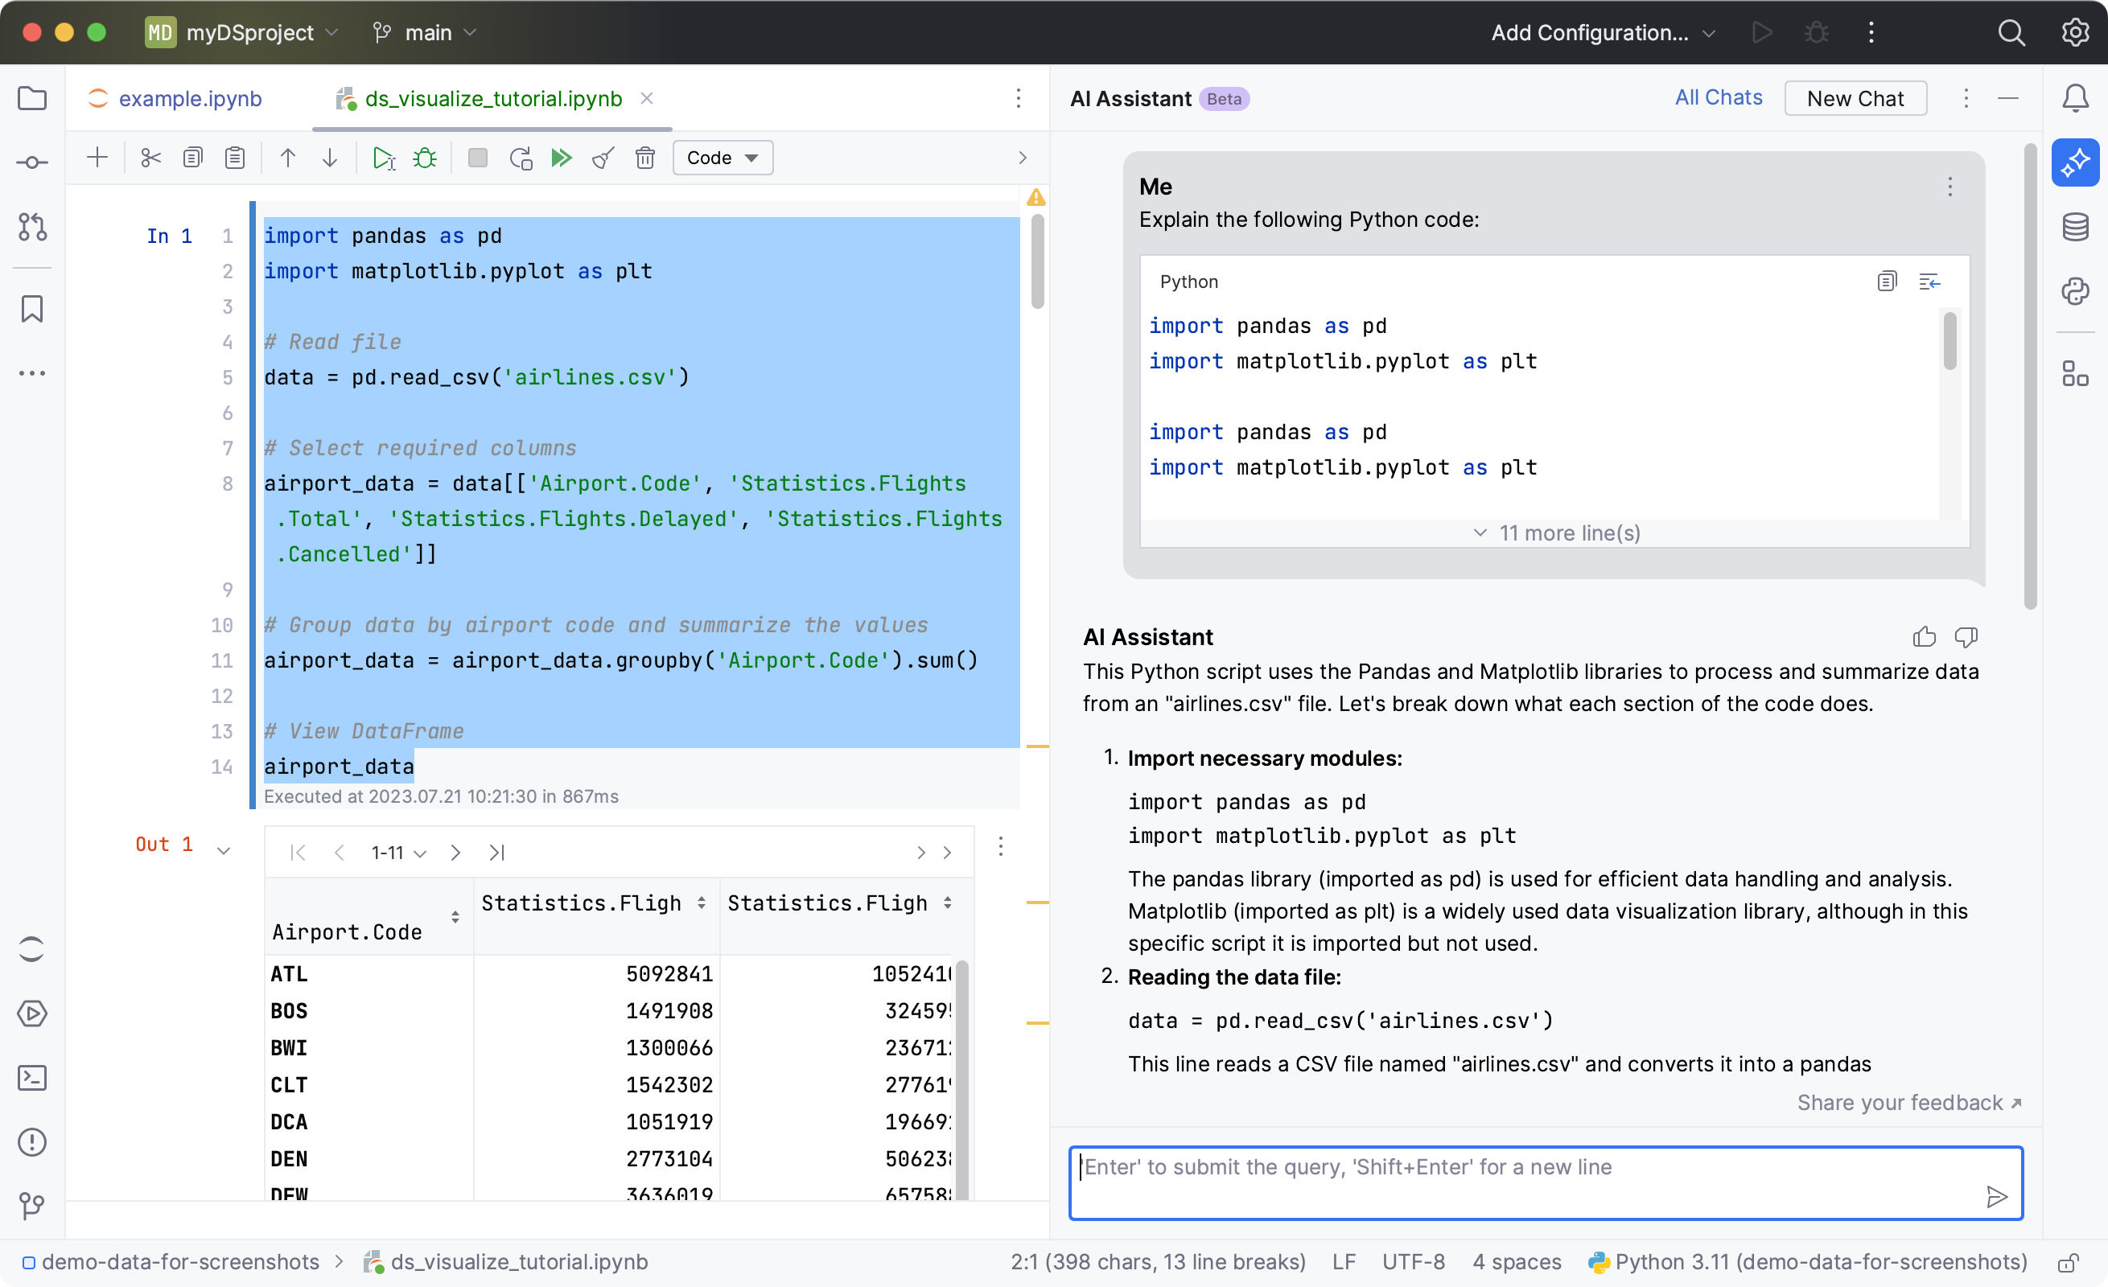This screenshot has width=2108, height=1287.
Task: Click thumbs up on AI response
Action: tap(1925, 637)
